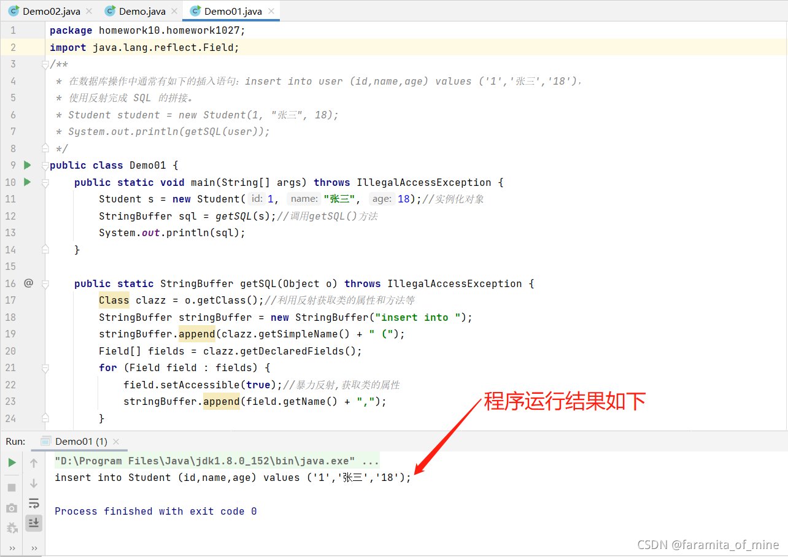Click the 'id:' parameter hint

tap(257, 199)
